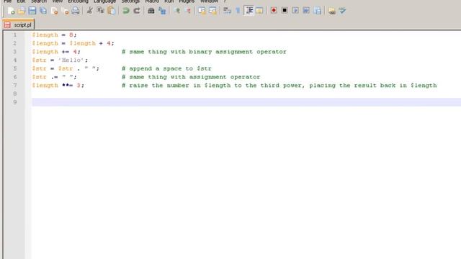This screenshot has height=259, width=461.
Task: Create a new document with the New icon
Action: click(11, 11)
